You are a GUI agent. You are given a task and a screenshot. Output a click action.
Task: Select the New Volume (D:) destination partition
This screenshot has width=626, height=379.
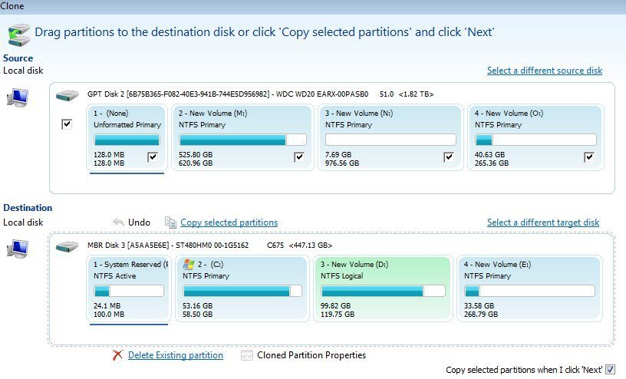(384, 288)
